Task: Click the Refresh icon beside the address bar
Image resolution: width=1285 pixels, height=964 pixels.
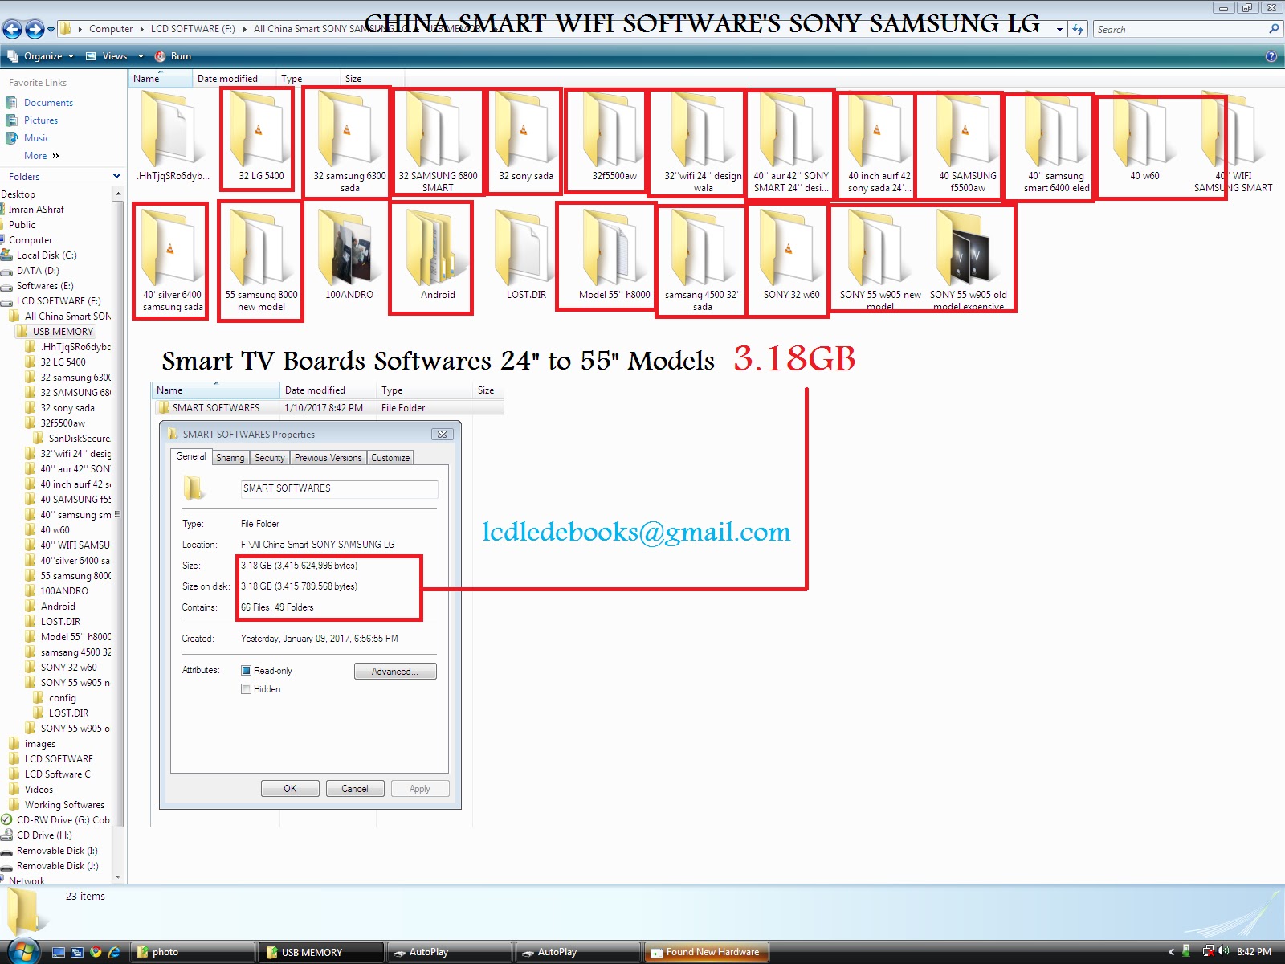Action: coord(1076,29)
